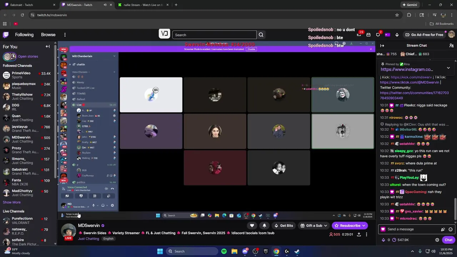Switch to the 0abstrakt - Twitch tab
The image size is (457, 257).
click(29, 5)
